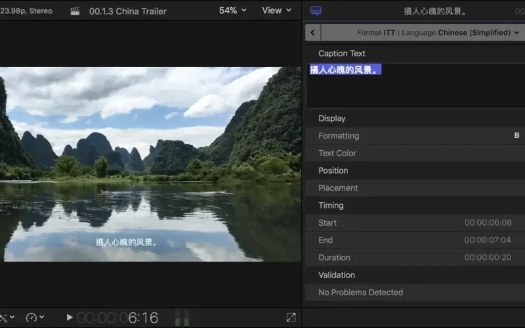The height and width of the screenshot is (328, 525).
Task: Go back with the left arrow button
Action: coord(313,33)
